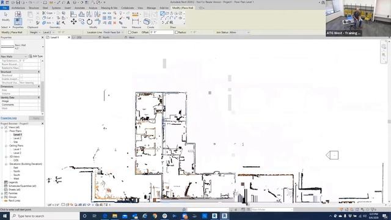Open Type Properties icon above Properties button
Viewport: 391px width, 220px height.
(18, 14)
